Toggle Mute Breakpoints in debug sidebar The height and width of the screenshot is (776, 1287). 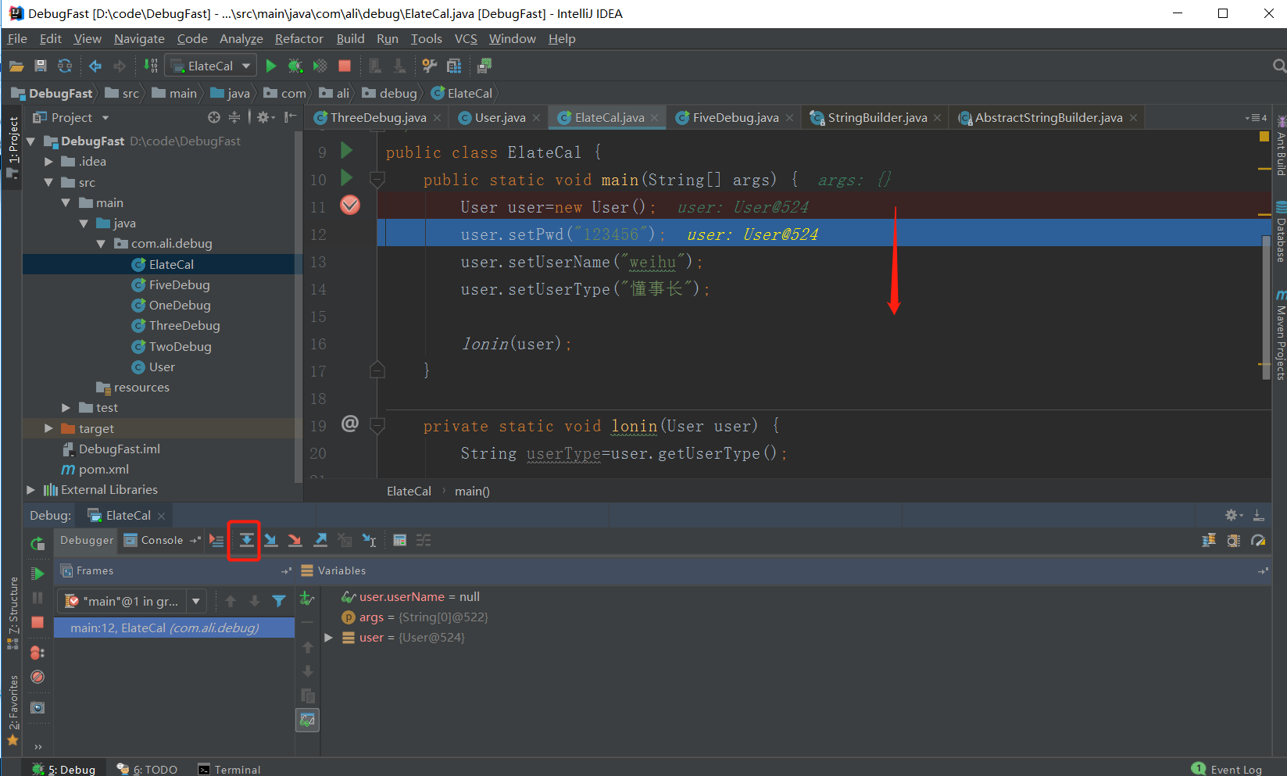(x=38, y=677)
